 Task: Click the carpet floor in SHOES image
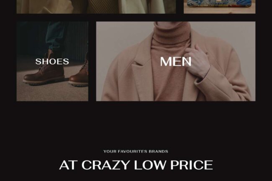click(52, 93)
